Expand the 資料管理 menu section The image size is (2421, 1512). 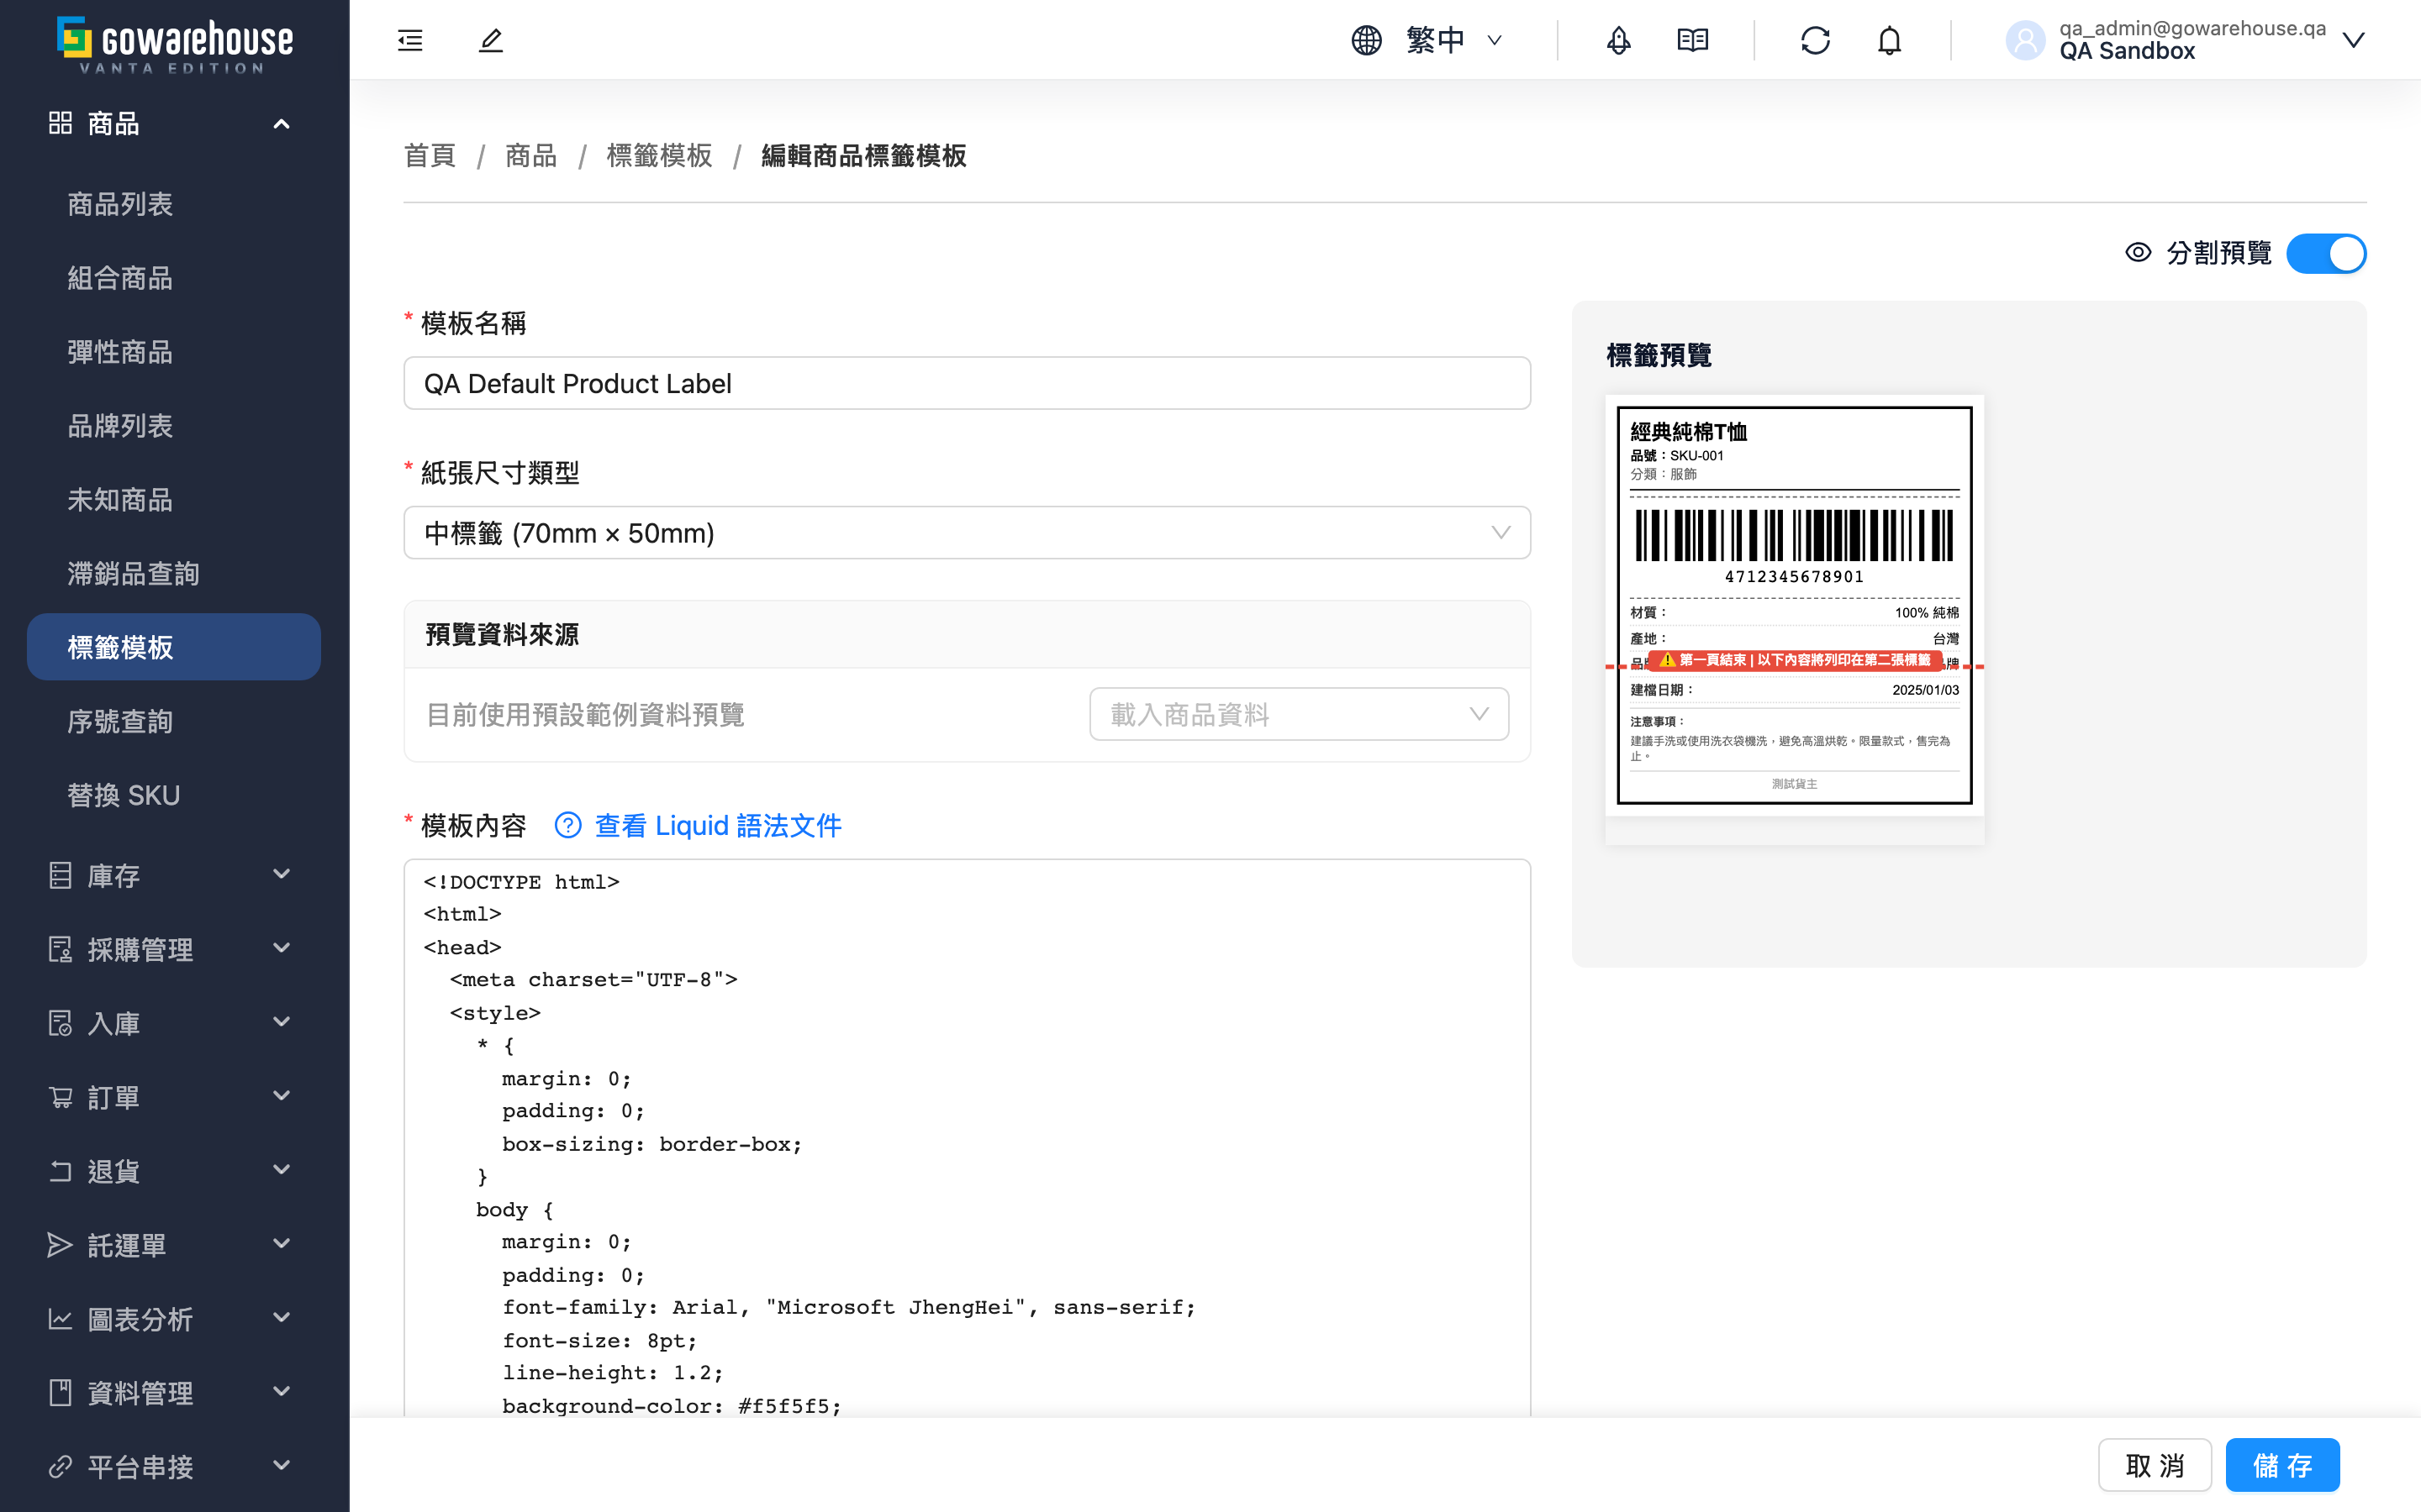tap(281, 1392)
